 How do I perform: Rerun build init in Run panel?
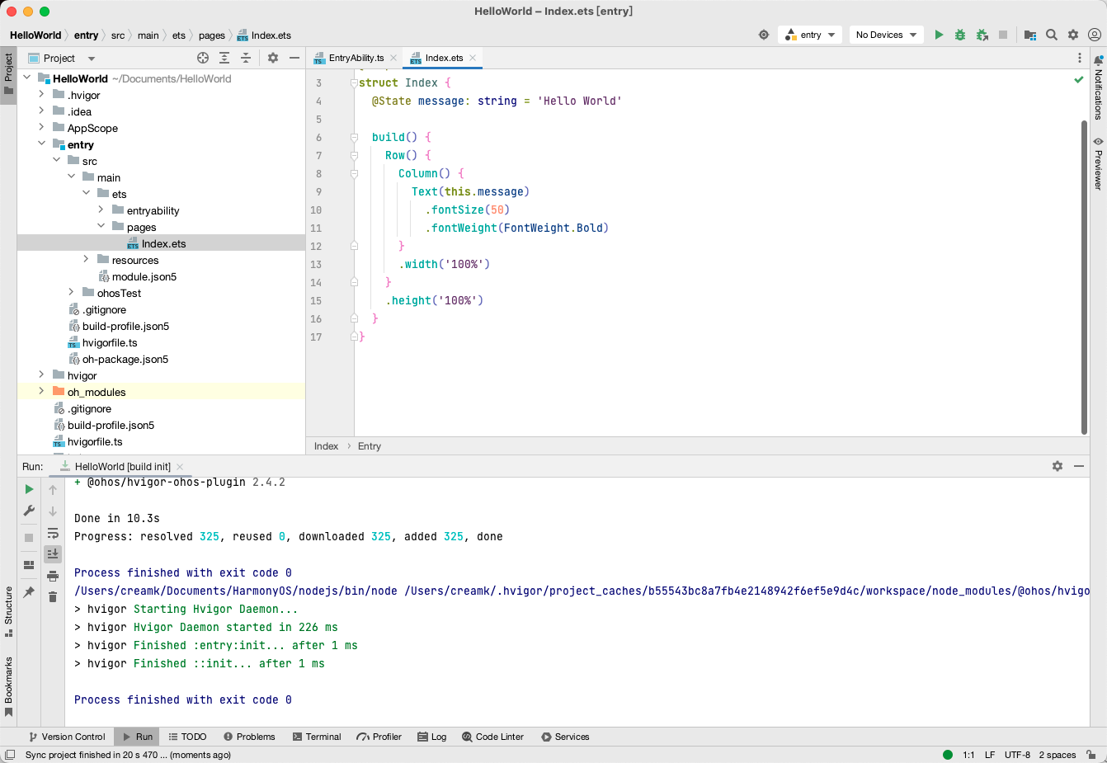29,489
